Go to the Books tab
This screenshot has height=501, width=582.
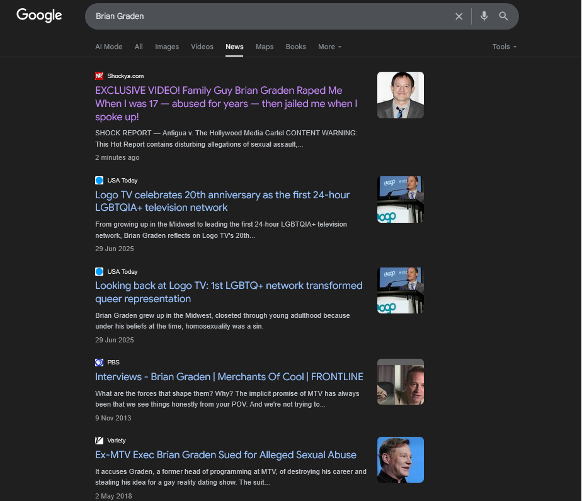click(295, 47)
